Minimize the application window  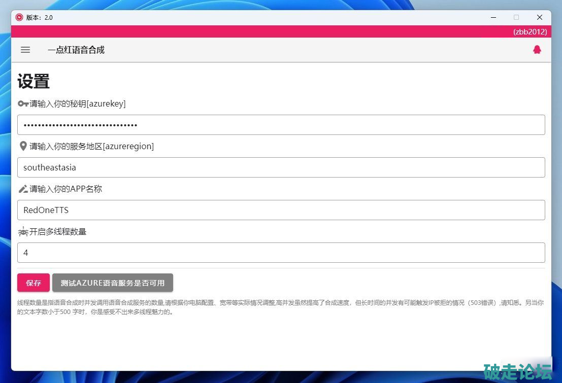[493, 17]
